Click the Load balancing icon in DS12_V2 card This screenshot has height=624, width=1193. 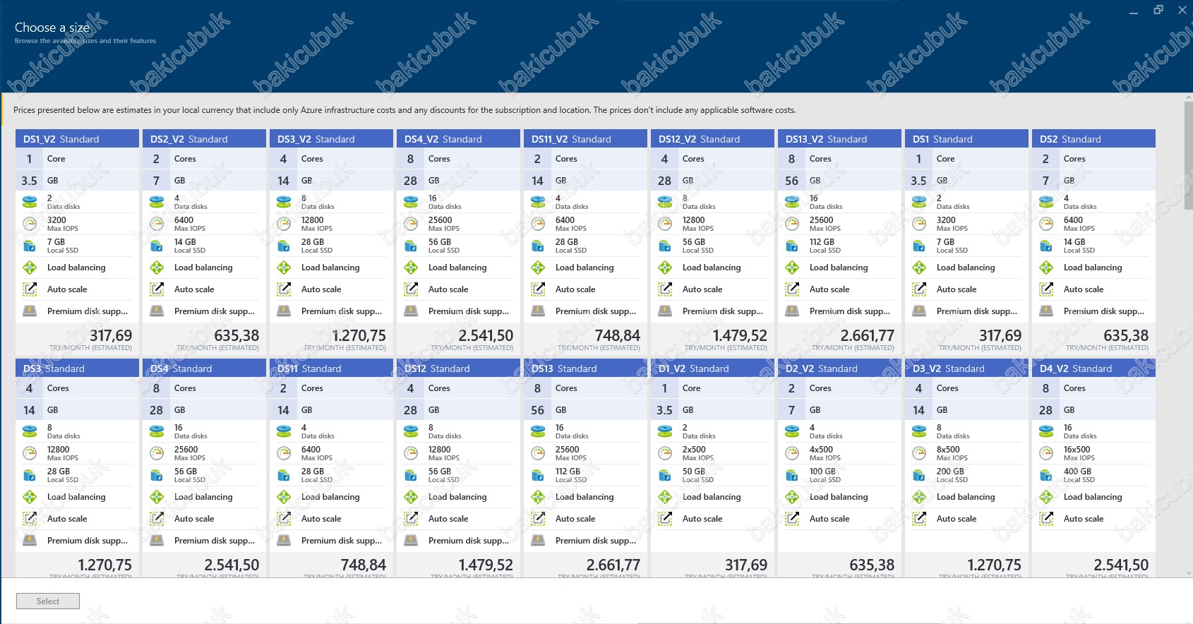[x=665, y=268]
